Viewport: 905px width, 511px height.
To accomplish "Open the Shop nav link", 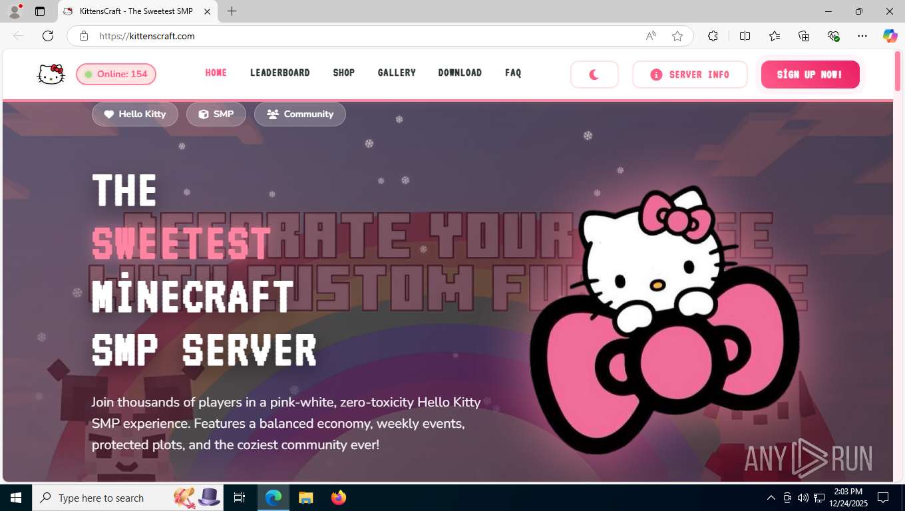I will click(344, 73).
